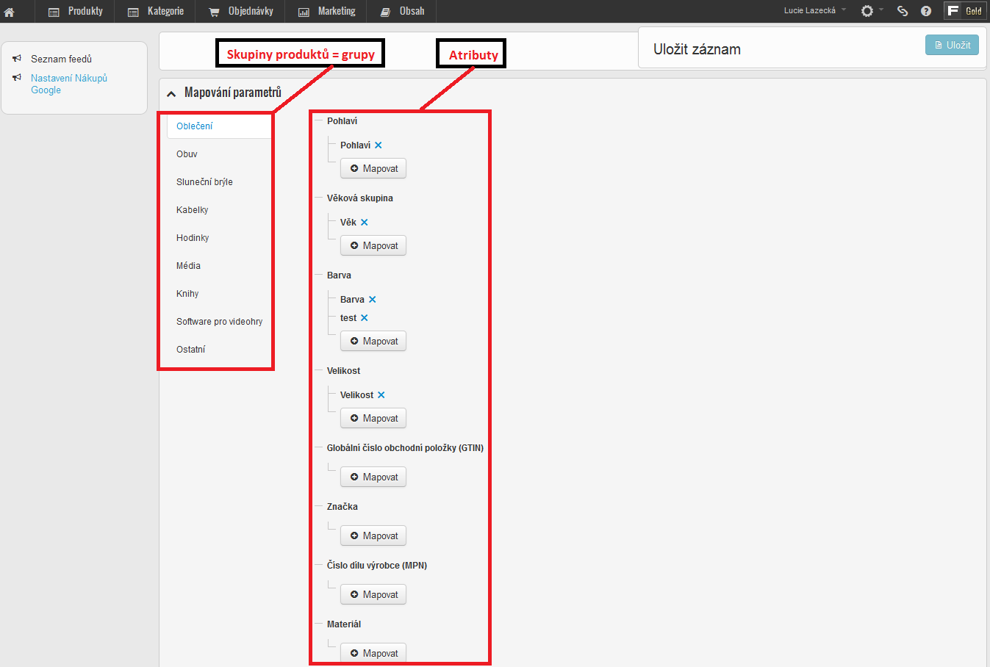990x667 pixels.
Task: Click Mapovat under GTIN attribute
Action: point(373,477)
